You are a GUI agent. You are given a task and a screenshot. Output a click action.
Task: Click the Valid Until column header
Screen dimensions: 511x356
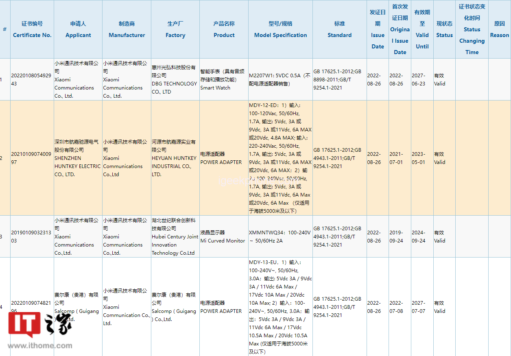point(422,29)
